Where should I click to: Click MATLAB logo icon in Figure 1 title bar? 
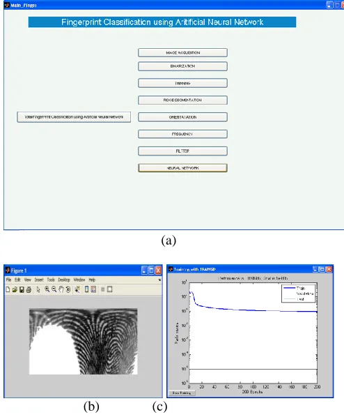8,271
